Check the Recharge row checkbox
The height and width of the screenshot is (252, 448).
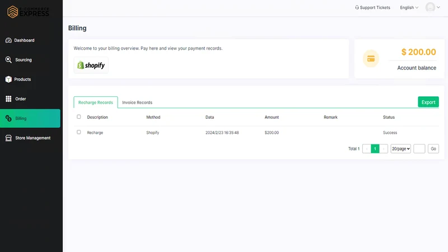tap(78, 132)
